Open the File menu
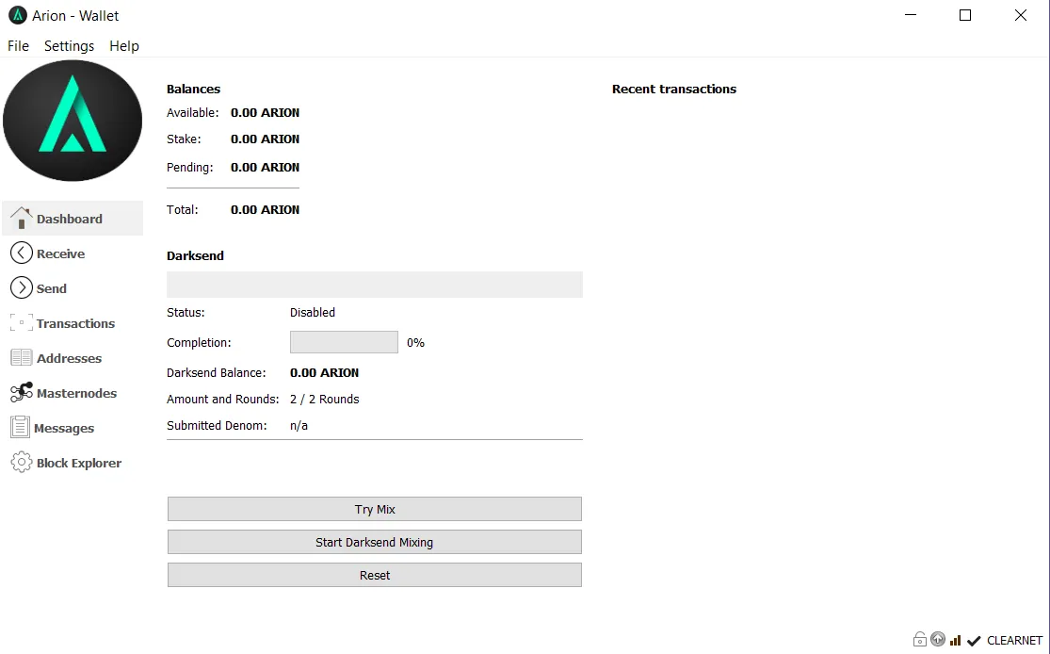The image size is (1050, 654). 18,45
